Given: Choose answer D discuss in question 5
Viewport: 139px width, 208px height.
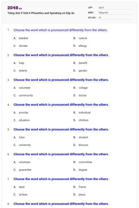Looking at the screenshot, I should point(81,145).
